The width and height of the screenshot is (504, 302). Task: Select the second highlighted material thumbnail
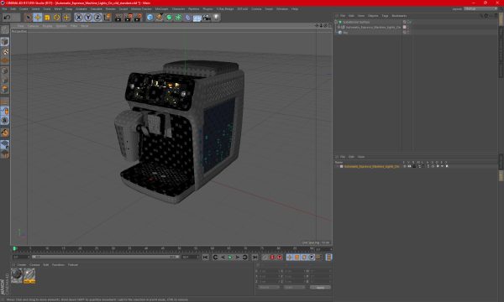point(29,276)
